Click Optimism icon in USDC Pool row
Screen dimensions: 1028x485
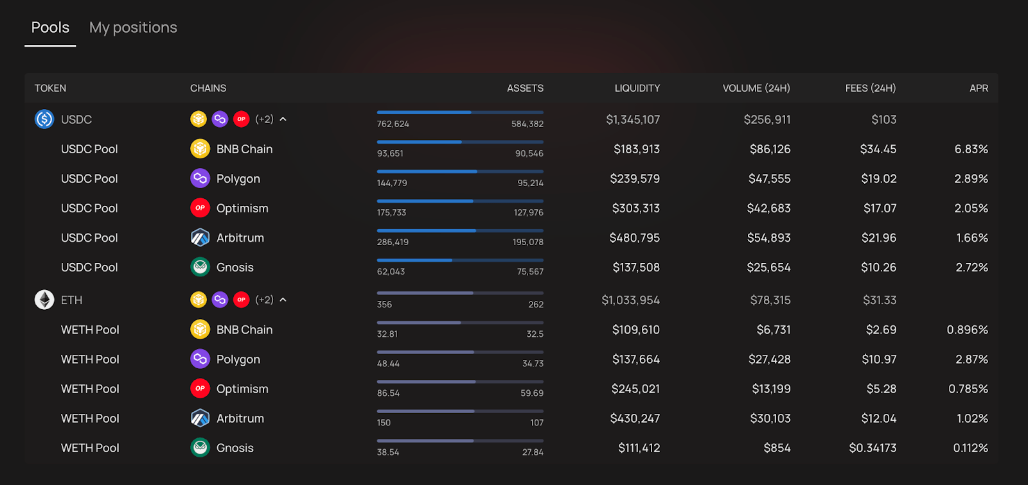(200, 208)
